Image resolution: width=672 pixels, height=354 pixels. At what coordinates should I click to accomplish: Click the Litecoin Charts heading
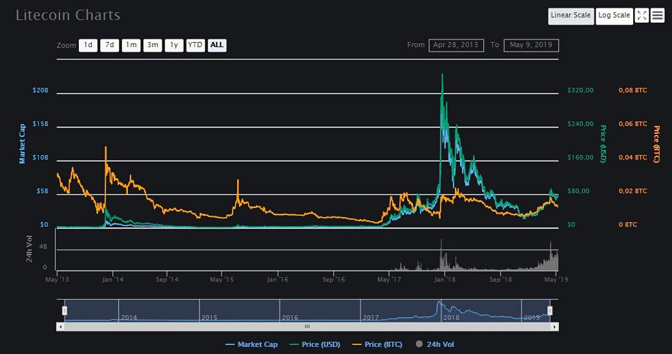point(68,15)
